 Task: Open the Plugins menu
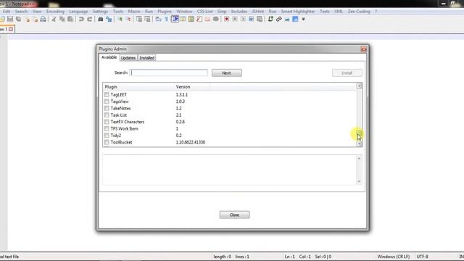165,12
